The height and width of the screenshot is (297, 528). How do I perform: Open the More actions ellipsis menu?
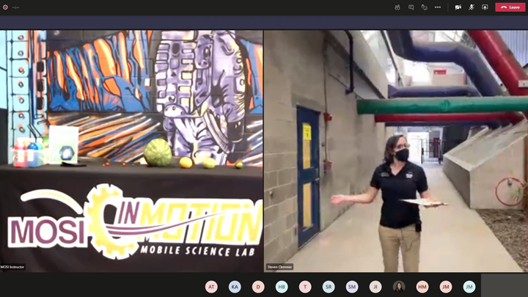[x=438, y=7]
